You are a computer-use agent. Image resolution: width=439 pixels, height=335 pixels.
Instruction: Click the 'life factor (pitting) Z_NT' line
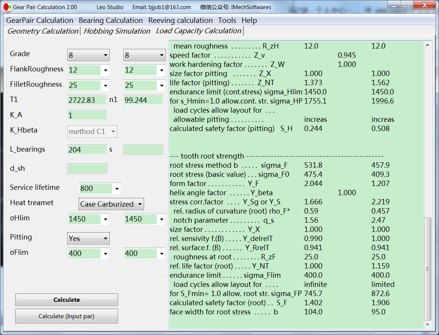279,83
